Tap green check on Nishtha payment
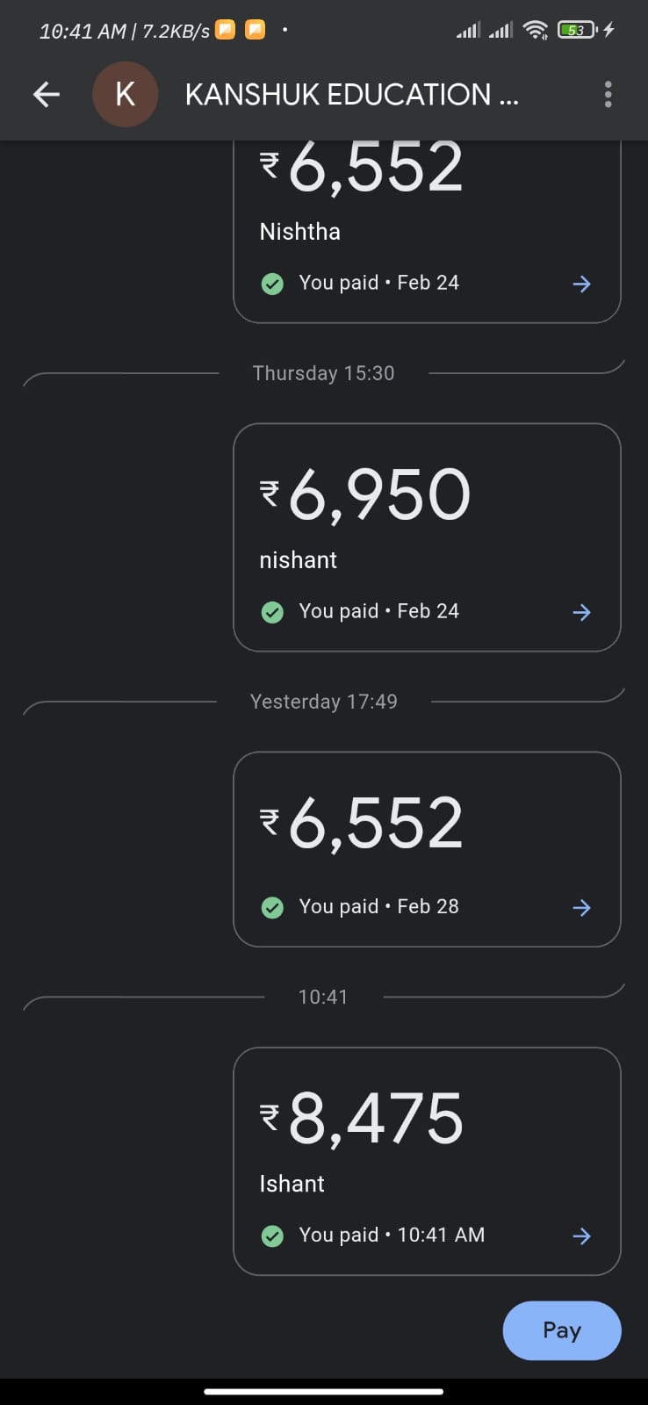This screenshot has height=1405, width=648. point(272,284)
